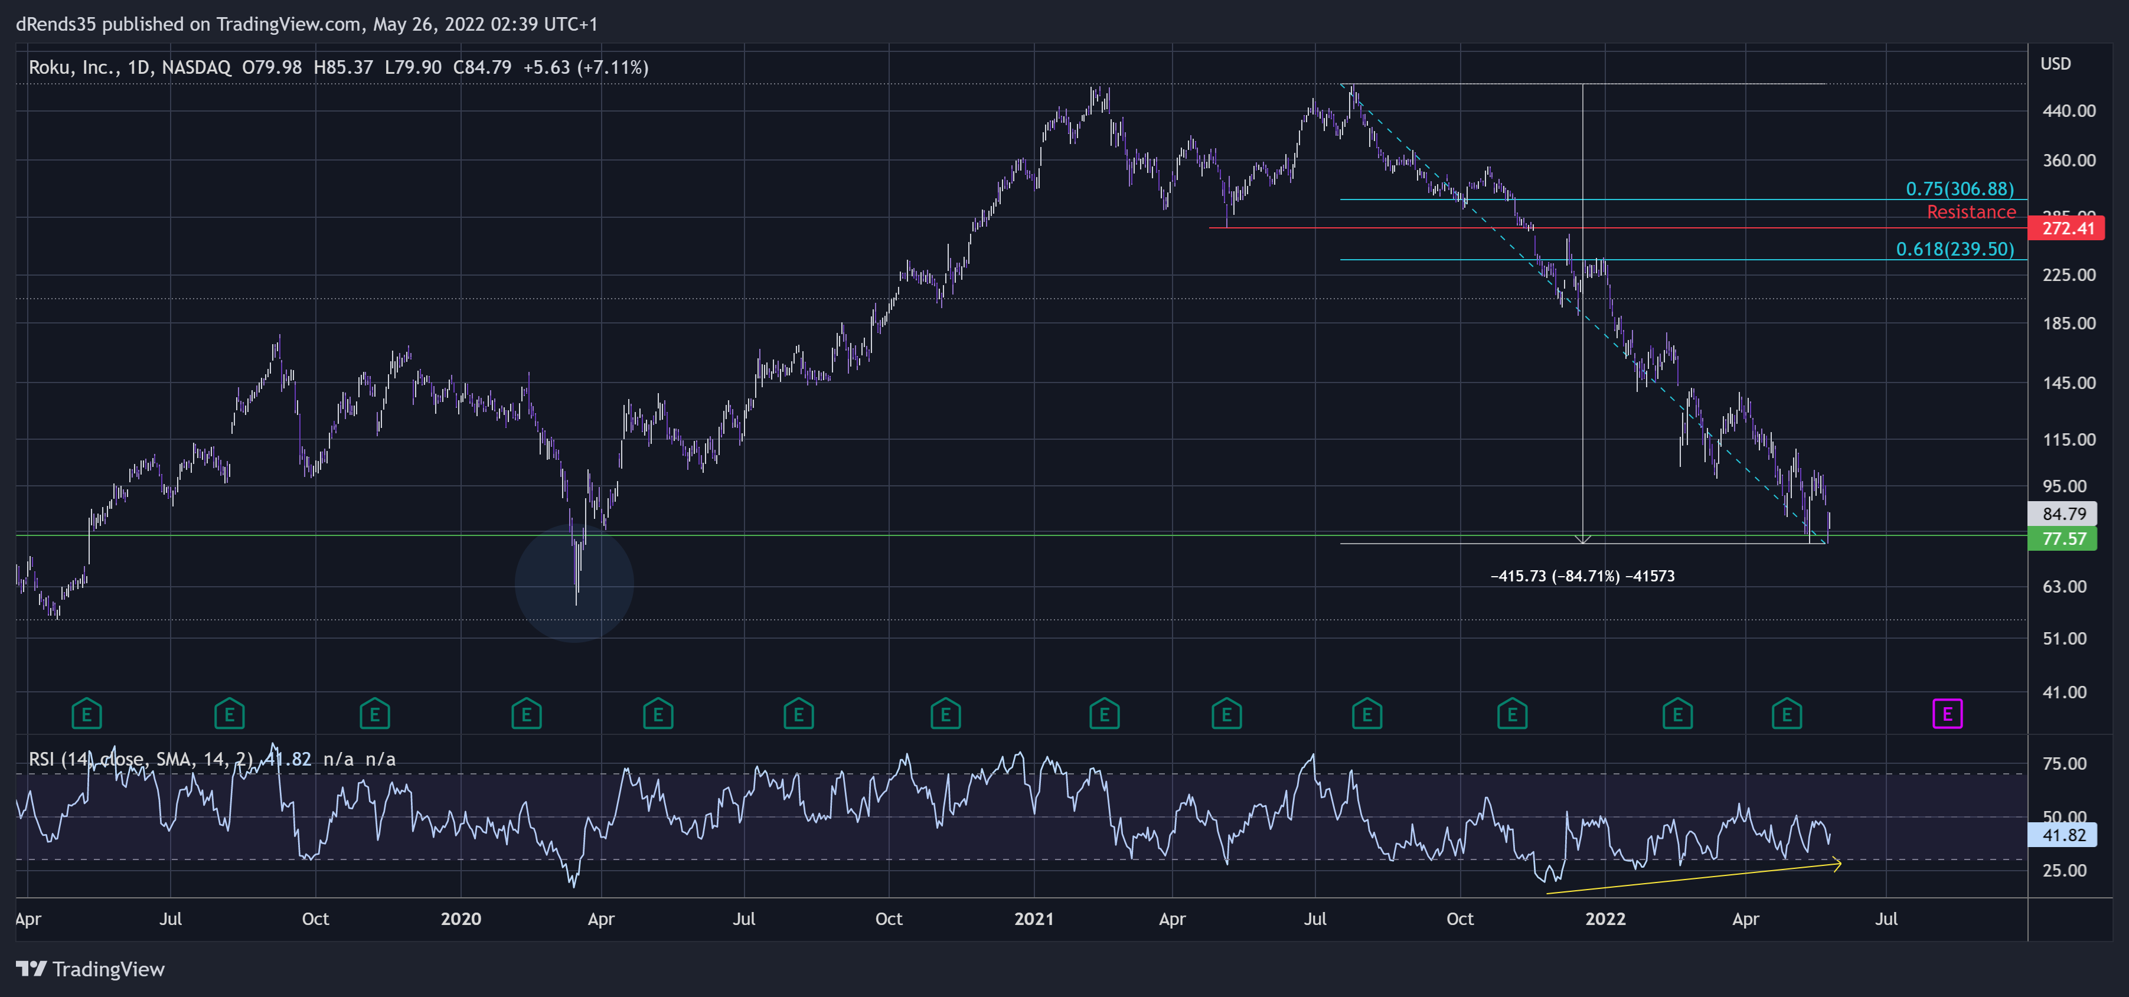Click the change value +5.63 (+7.11%)
2129x997 pixels.
(x=586, y=67)
